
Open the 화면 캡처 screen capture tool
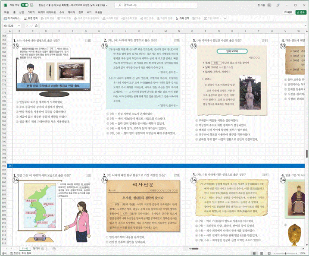[31, 19]
